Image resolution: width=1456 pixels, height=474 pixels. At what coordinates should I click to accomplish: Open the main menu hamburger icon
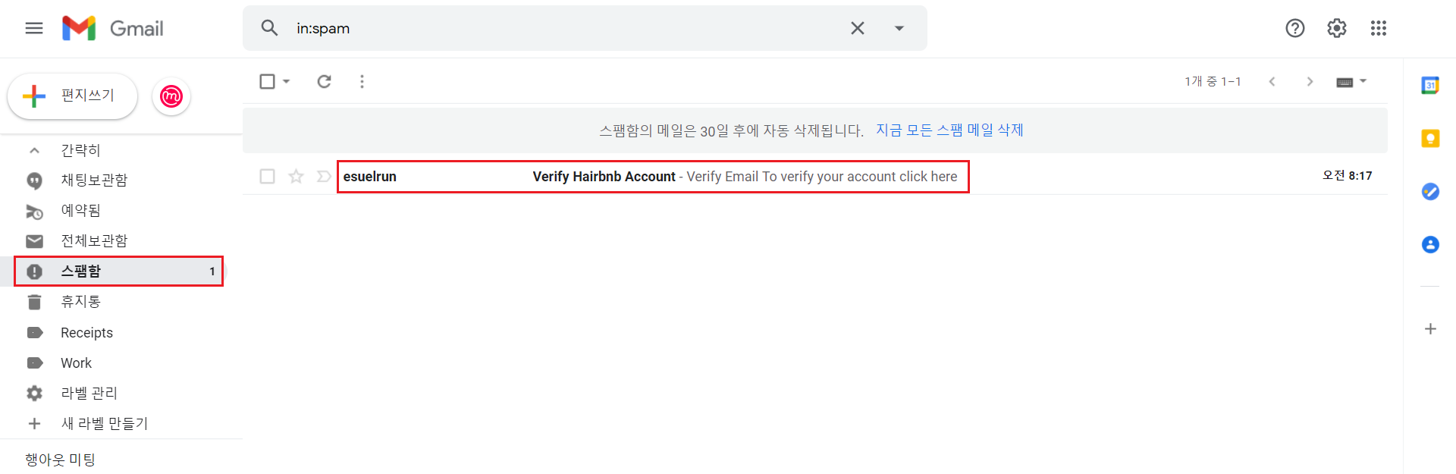coord(34,28)
